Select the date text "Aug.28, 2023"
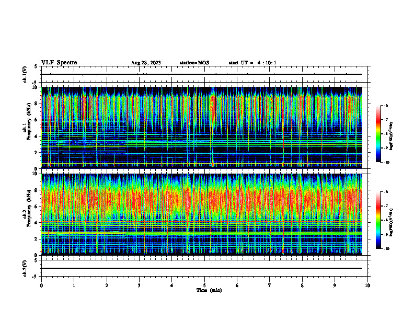414x320 pixels. coord(146,63)
